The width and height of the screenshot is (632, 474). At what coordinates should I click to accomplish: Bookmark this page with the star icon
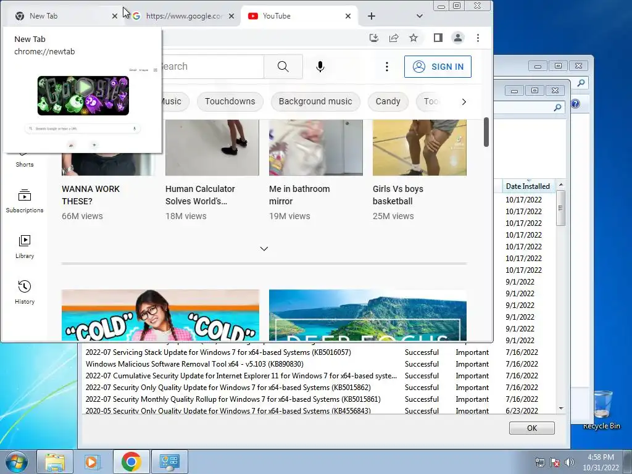(x=414, y=38)
